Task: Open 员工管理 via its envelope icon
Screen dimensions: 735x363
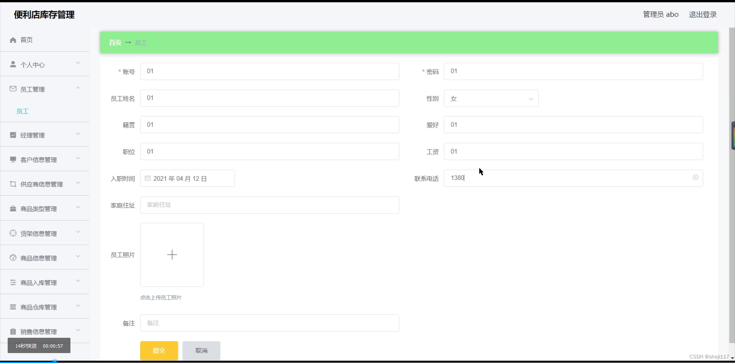Action: tap(13, 89)
